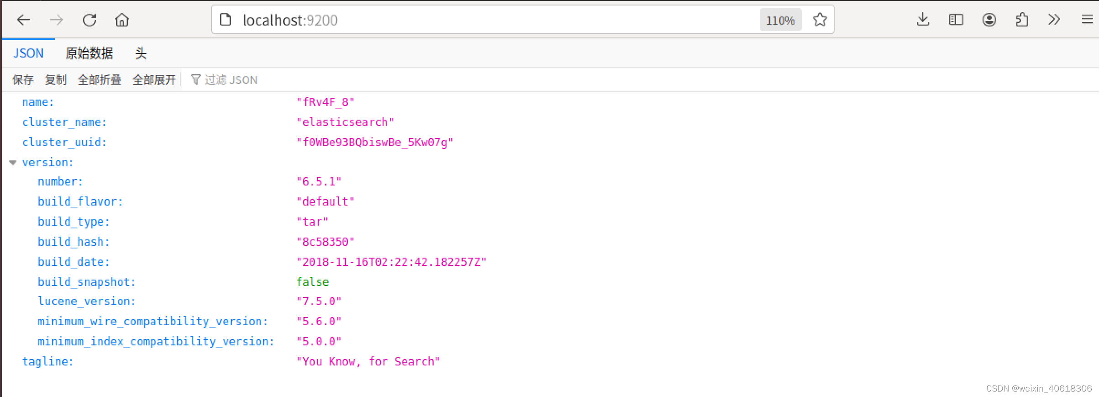Viewport: 1099px width, 397px height.
Task: Open the browser hamburger menu
Action: [1087, 20]
